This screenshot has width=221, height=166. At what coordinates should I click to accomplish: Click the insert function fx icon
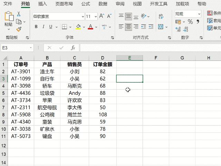tap(73, 48)
